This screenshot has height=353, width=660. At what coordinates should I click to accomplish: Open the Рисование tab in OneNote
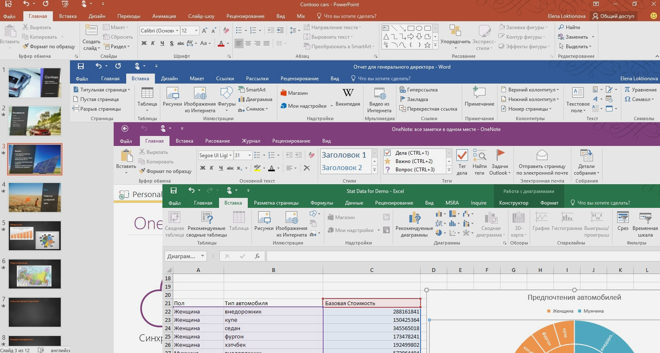pyautogui.click(x=217, y=141)
